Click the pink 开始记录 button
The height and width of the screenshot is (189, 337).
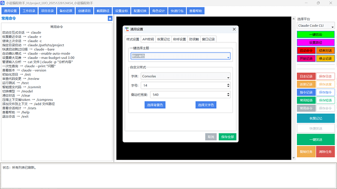point(306,58)
